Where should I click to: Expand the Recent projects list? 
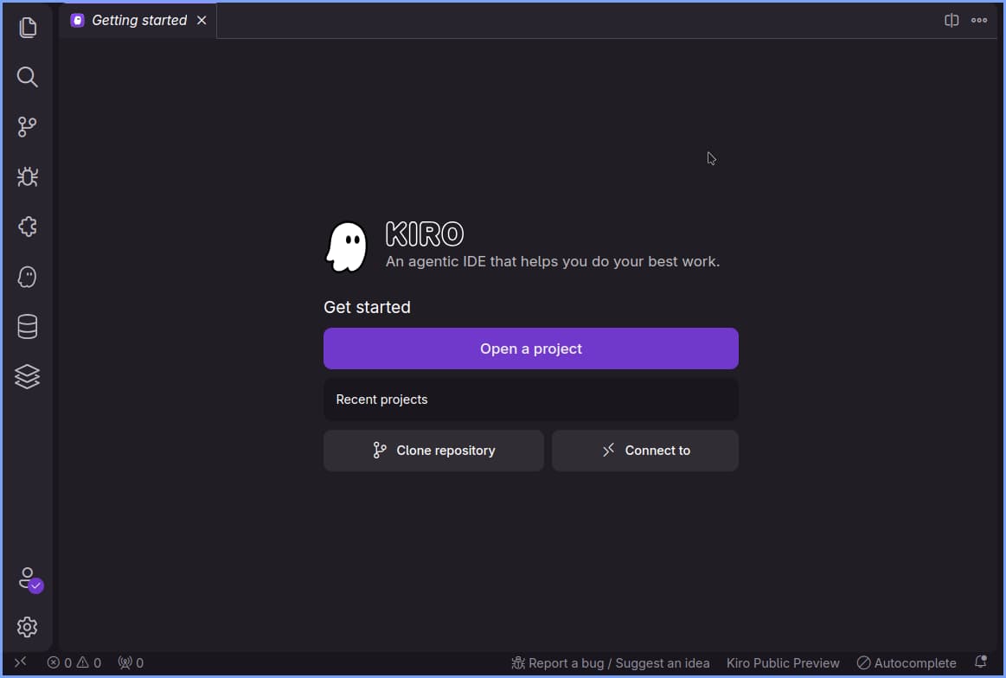530,399
